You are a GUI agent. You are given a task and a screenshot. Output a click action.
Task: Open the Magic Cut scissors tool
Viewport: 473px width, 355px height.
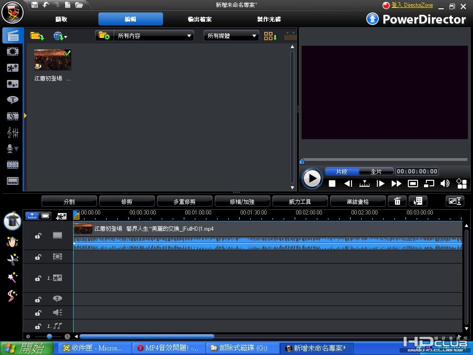(x=12, y=259)
